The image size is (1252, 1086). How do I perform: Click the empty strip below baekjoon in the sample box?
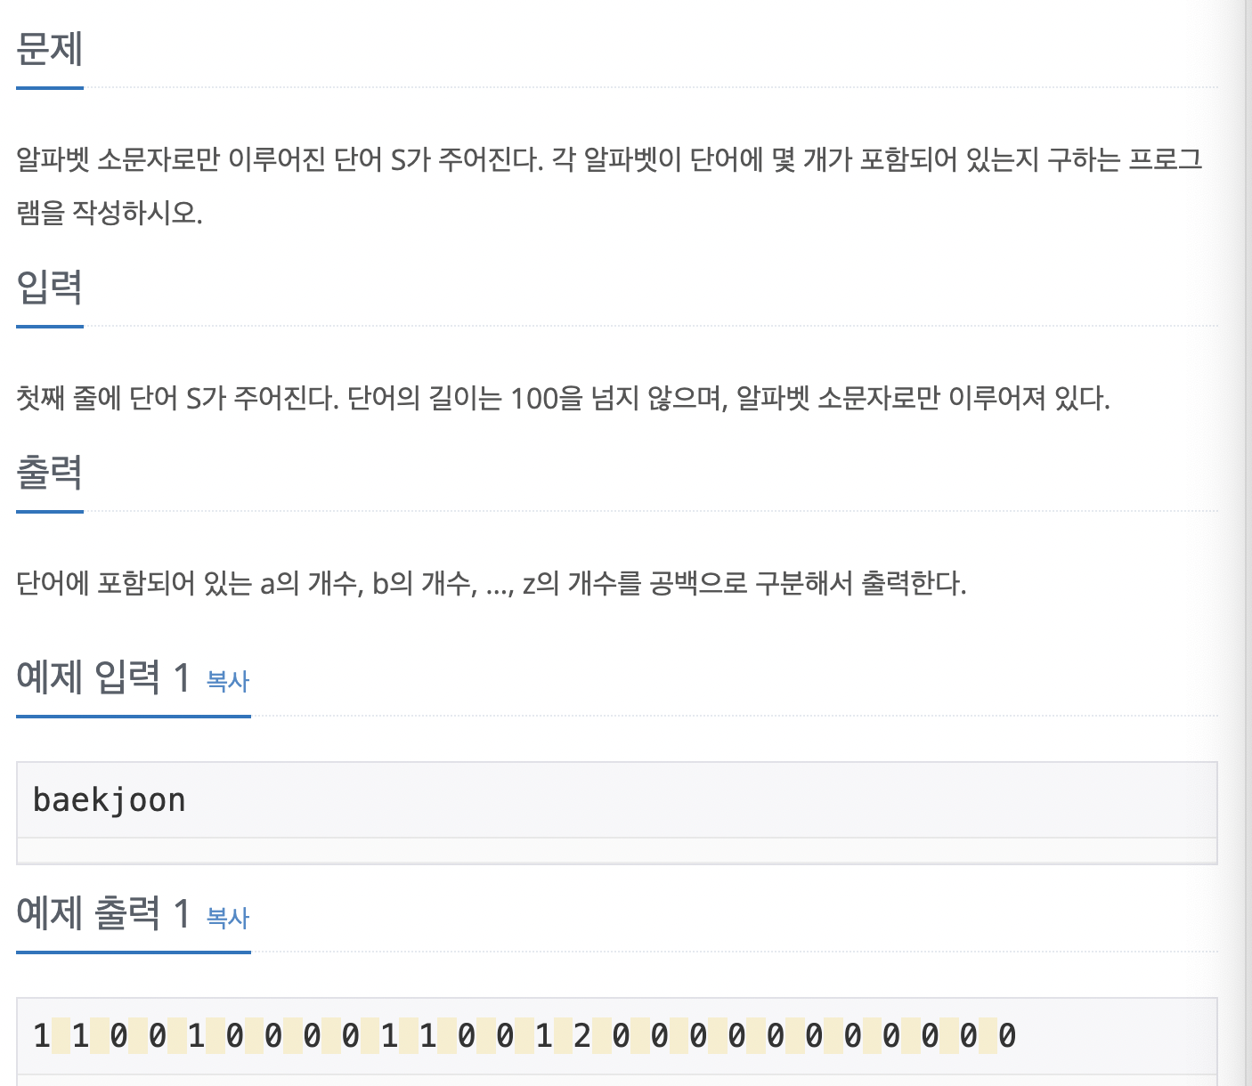[617, 850]
